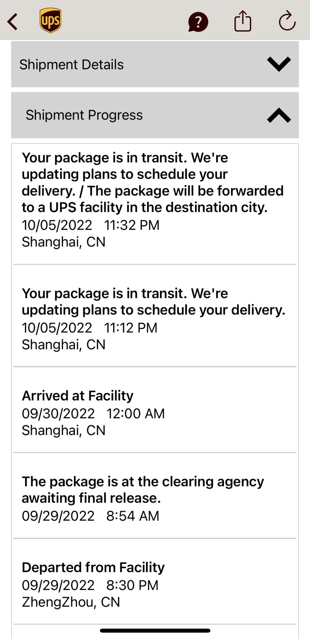Tap the UPS shield logo
This screenshot has height=639, width=310.
point(50,21)
